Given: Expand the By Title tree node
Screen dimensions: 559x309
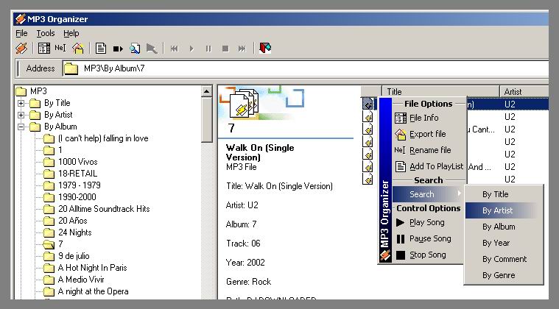Looking at the screenshot, I should click(21, 103).
